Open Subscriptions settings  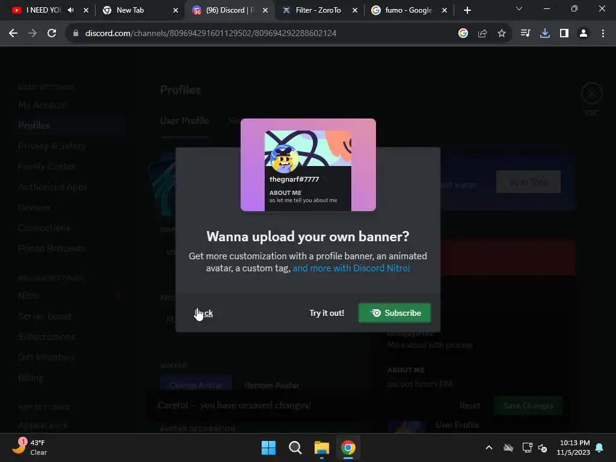click(x=46, y=337)
